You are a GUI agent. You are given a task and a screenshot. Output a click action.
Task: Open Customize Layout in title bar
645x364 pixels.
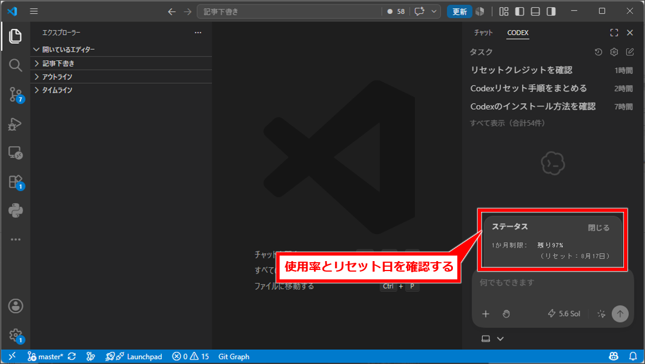pyautogui.click(x=504, y=12)
